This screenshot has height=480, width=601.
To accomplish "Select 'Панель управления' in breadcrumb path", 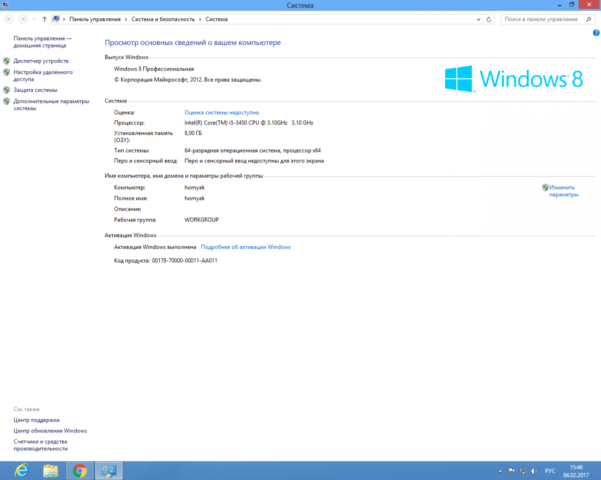I will point(95,19).
